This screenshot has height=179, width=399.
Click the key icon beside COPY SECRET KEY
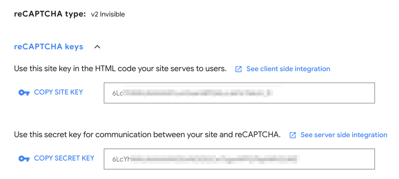pos(24,159)
